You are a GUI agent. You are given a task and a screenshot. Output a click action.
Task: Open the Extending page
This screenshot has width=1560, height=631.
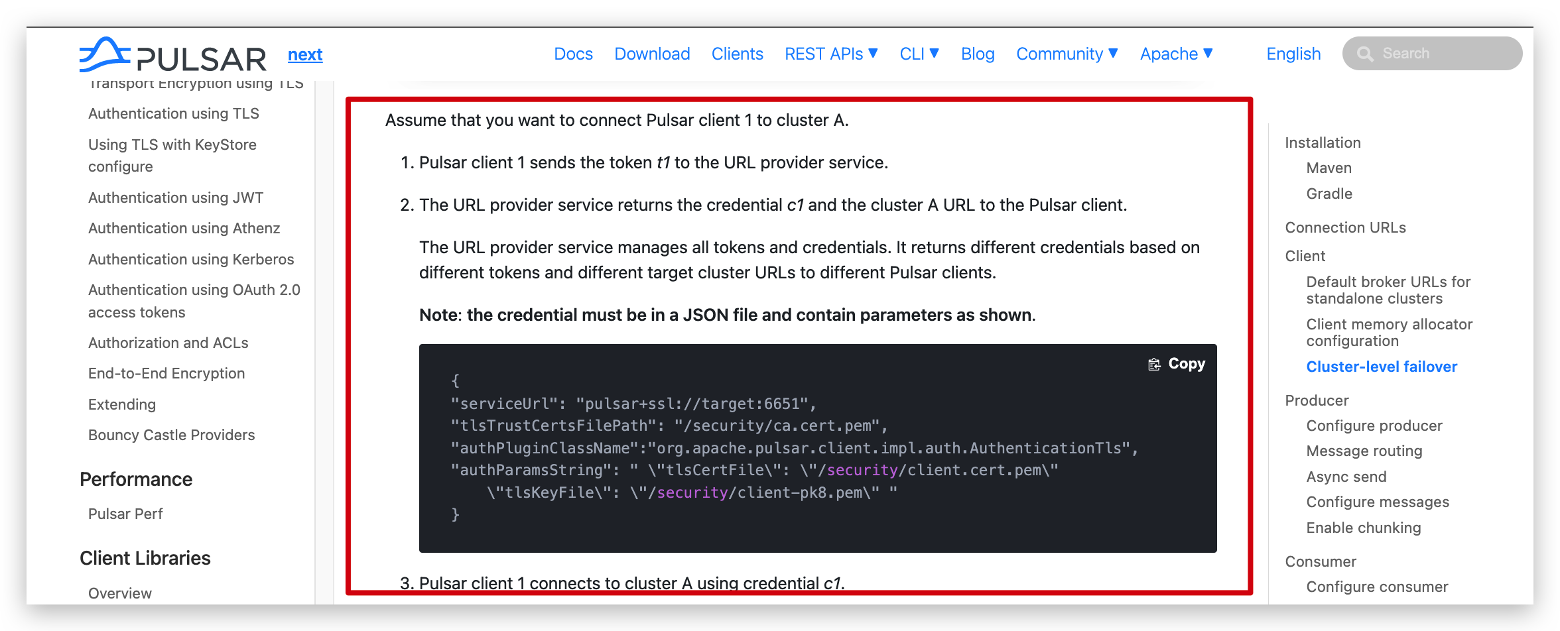tap(122, 404)
